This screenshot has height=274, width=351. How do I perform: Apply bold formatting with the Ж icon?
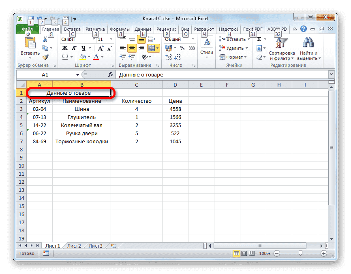[65, 48]
